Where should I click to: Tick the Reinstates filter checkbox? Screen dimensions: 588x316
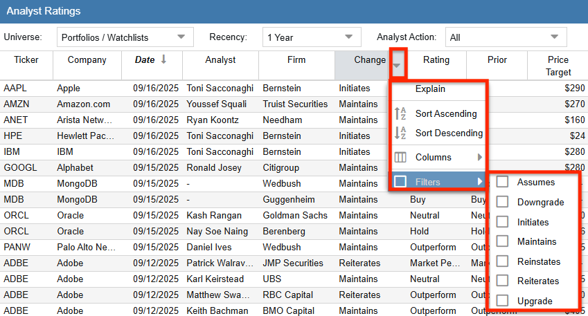coord(502,261)
